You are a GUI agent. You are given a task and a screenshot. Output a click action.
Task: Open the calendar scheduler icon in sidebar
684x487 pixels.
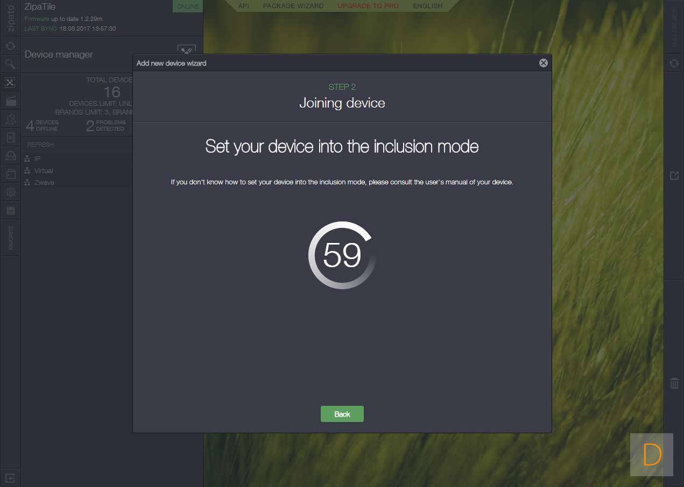coord(10,210)
